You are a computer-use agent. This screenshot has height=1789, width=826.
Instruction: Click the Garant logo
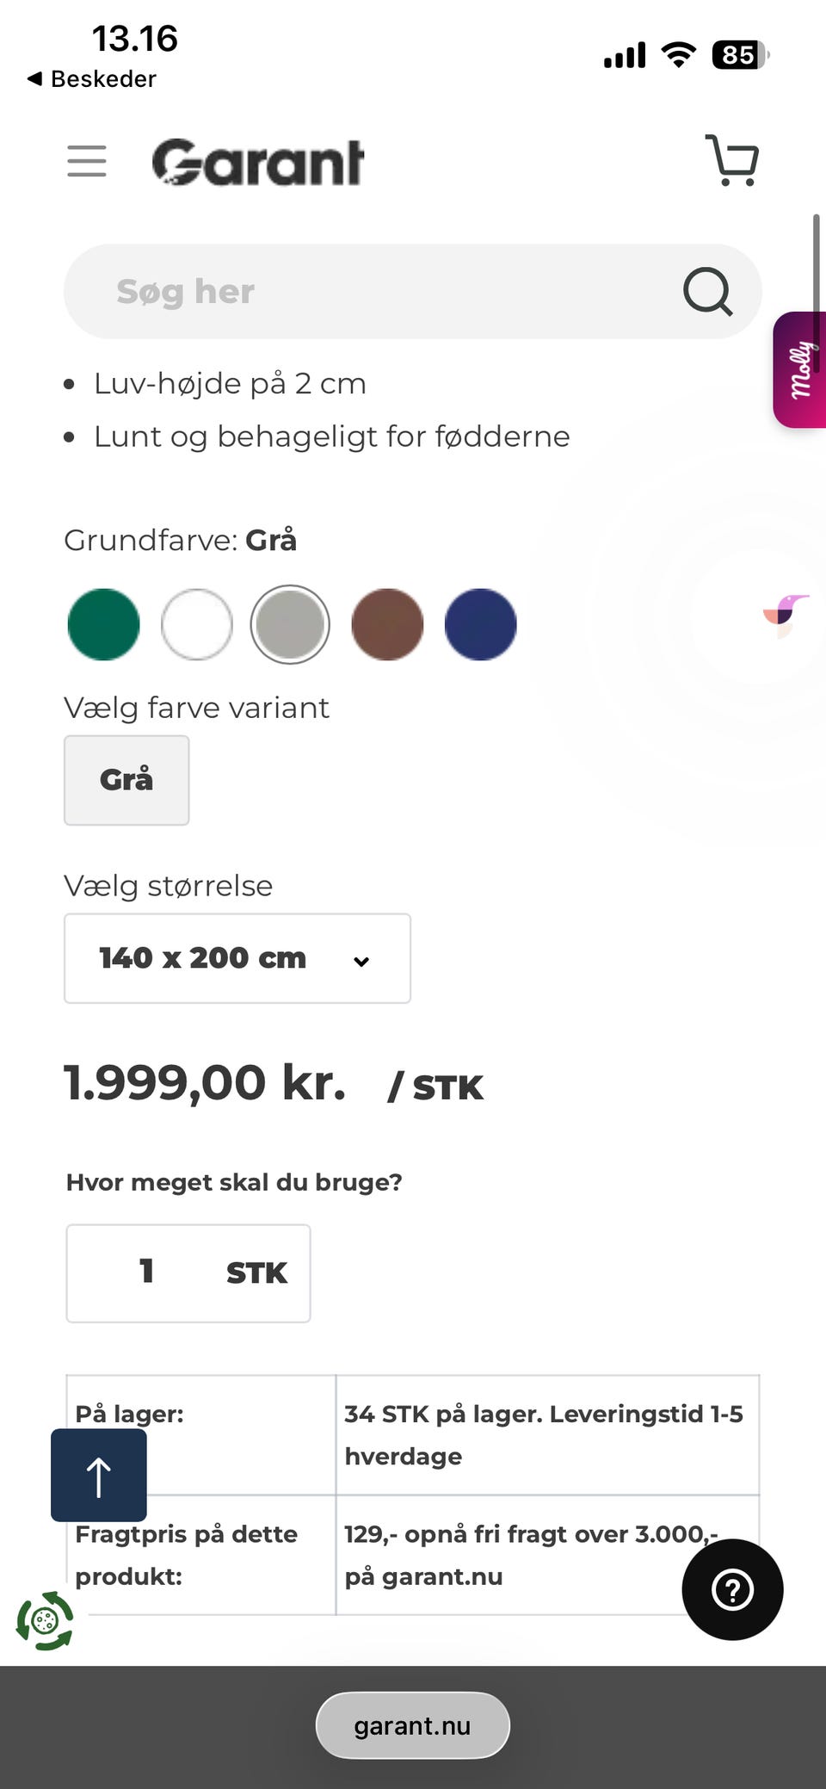257,162
